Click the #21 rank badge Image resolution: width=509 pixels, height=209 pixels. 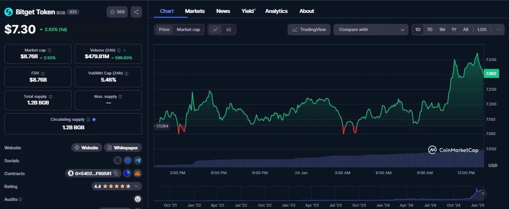73,12
